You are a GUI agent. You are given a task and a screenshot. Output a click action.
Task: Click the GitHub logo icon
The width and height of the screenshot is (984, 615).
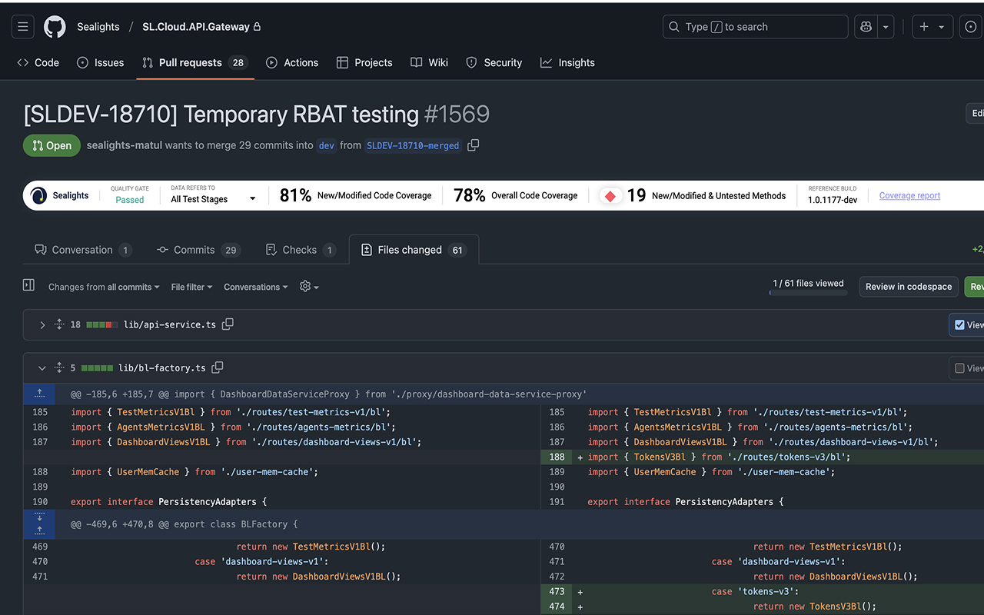click(x=55, y=27)
